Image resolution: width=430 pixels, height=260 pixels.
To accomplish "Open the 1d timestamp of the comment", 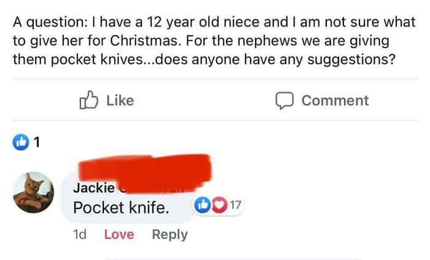I will coord(80,235).
